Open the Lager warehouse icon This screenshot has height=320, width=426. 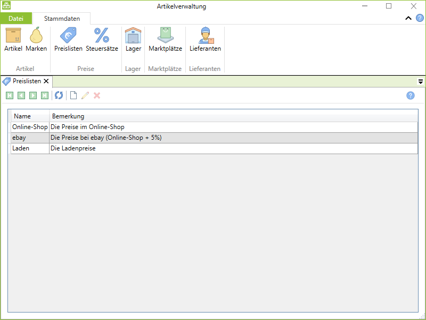[133, 39]
